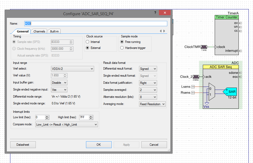Image resolution: width=253 pixels, height=163 pixels.
Task: Open the Vref select dropdown
Action: (72, 69)
